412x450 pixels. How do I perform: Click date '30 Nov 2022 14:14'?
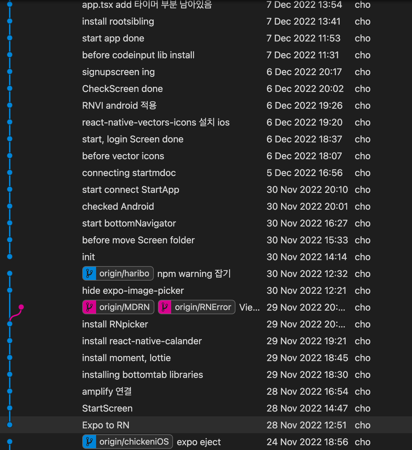pos(307,257)
